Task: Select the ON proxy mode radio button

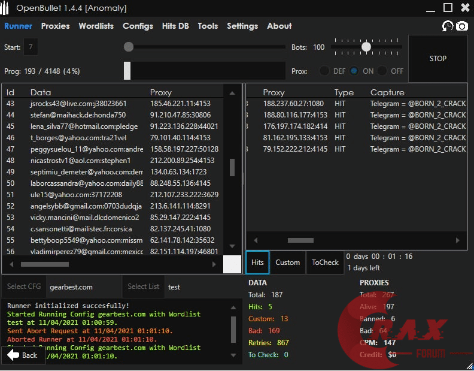Action: point(354,71)
